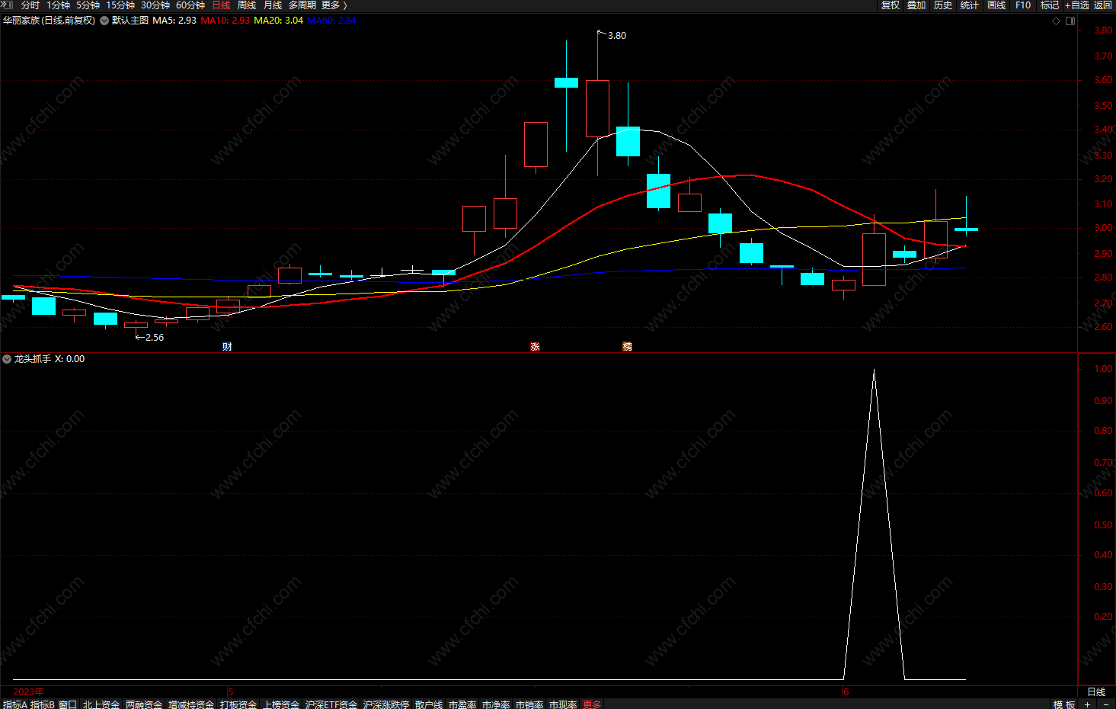Select the 60分钟 timeframe tab
Screen dimensions: 1116x709
(190, 5)
